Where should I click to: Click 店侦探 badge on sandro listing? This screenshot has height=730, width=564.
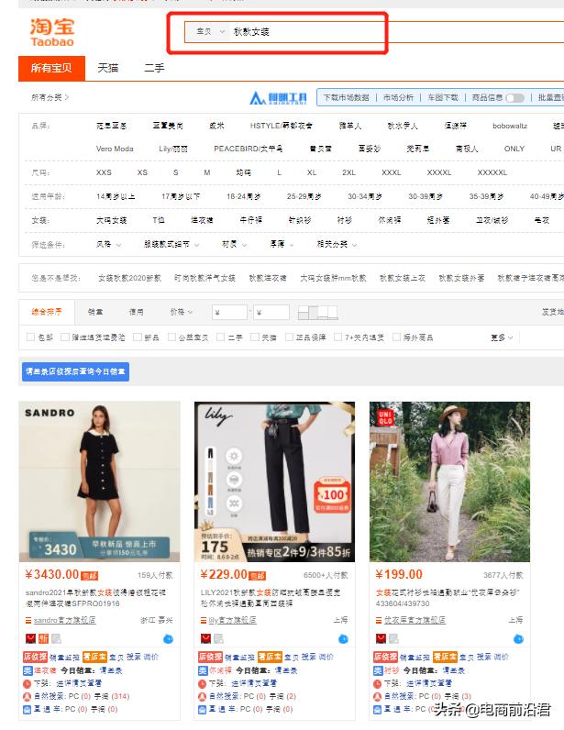pyautogui.click(x=36, y=657)
